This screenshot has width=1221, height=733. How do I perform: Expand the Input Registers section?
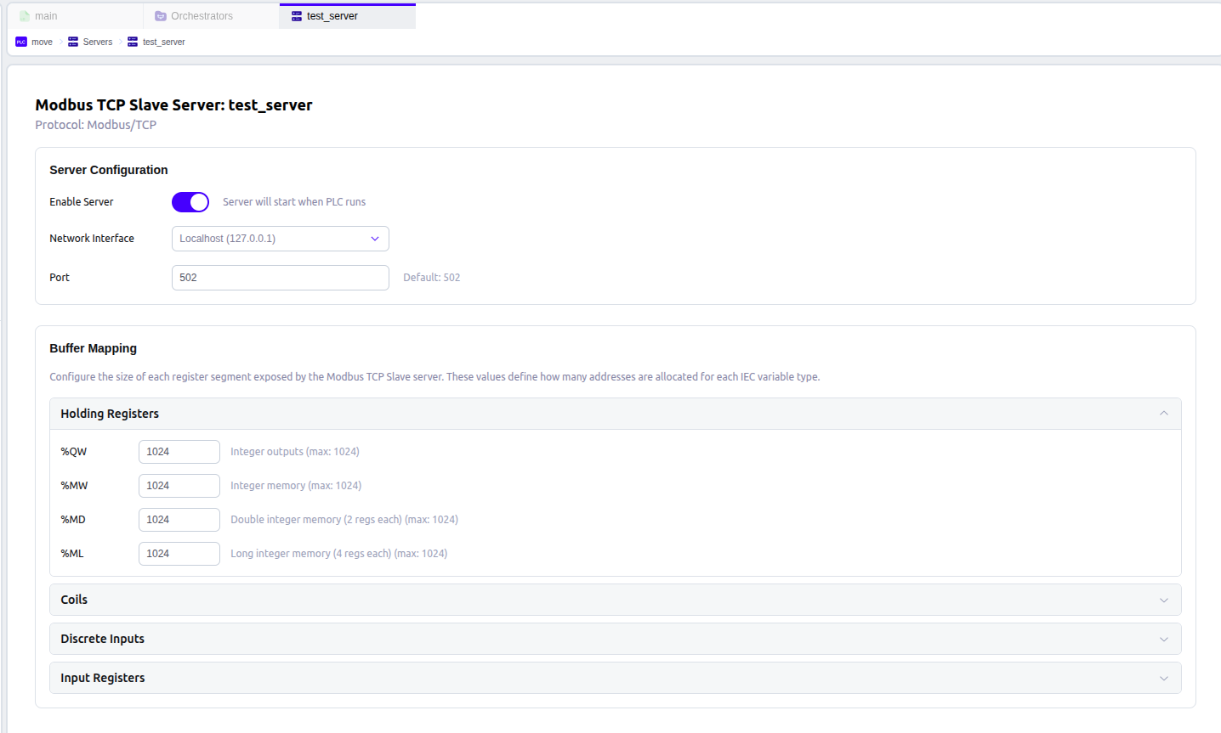[x=616, y=678]
